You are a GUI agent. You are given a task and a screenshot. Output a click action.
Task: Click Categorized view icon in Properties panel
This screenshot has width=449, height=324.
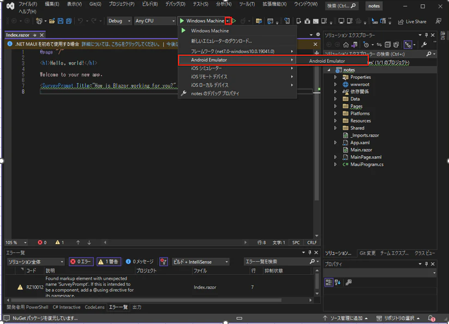tap(329, 282)
